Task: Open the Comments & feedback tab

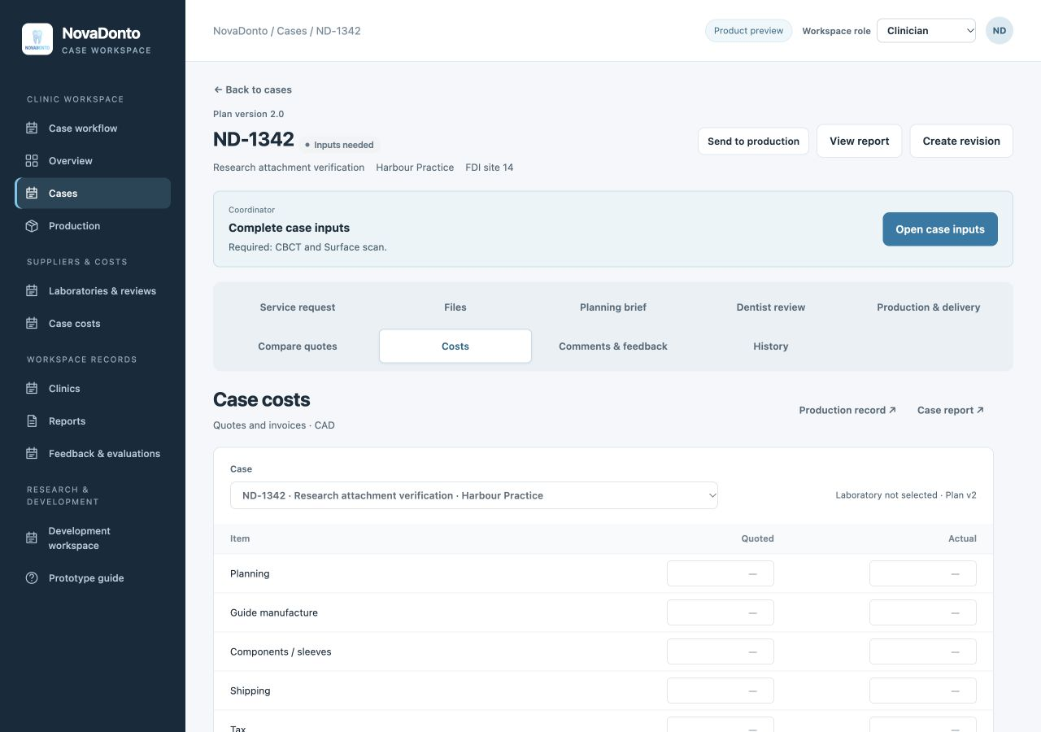Action: [613, 346]
